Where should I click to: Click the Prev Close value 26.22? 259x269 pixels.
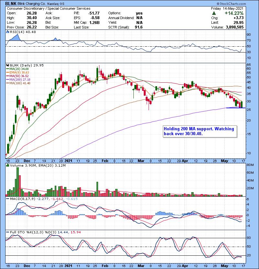coord(32,27)
